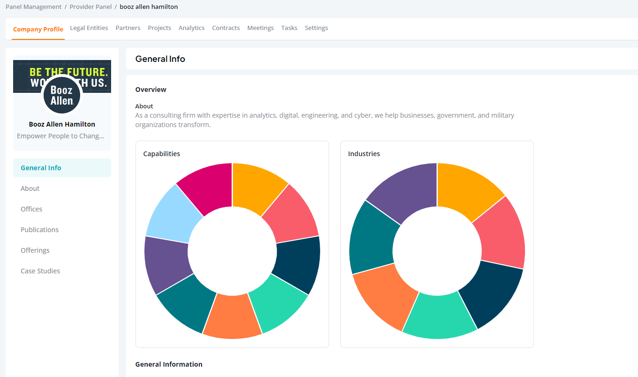The height and width of the screenshot is (377, 638).
Task: Click the General Information section heading
Action: pos(169,364)
